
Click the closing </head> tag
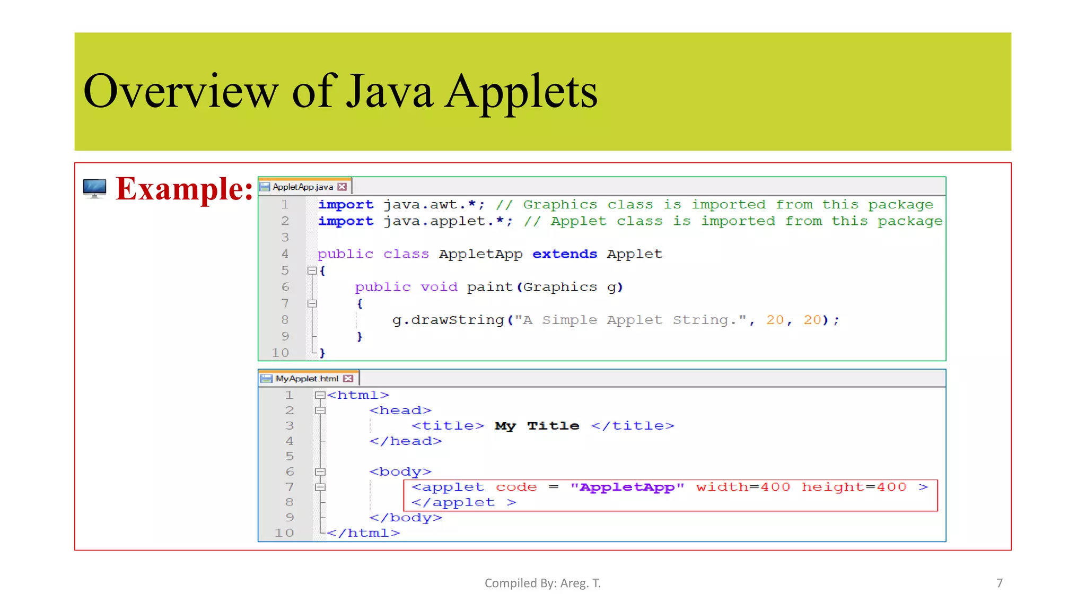(406, 441)
